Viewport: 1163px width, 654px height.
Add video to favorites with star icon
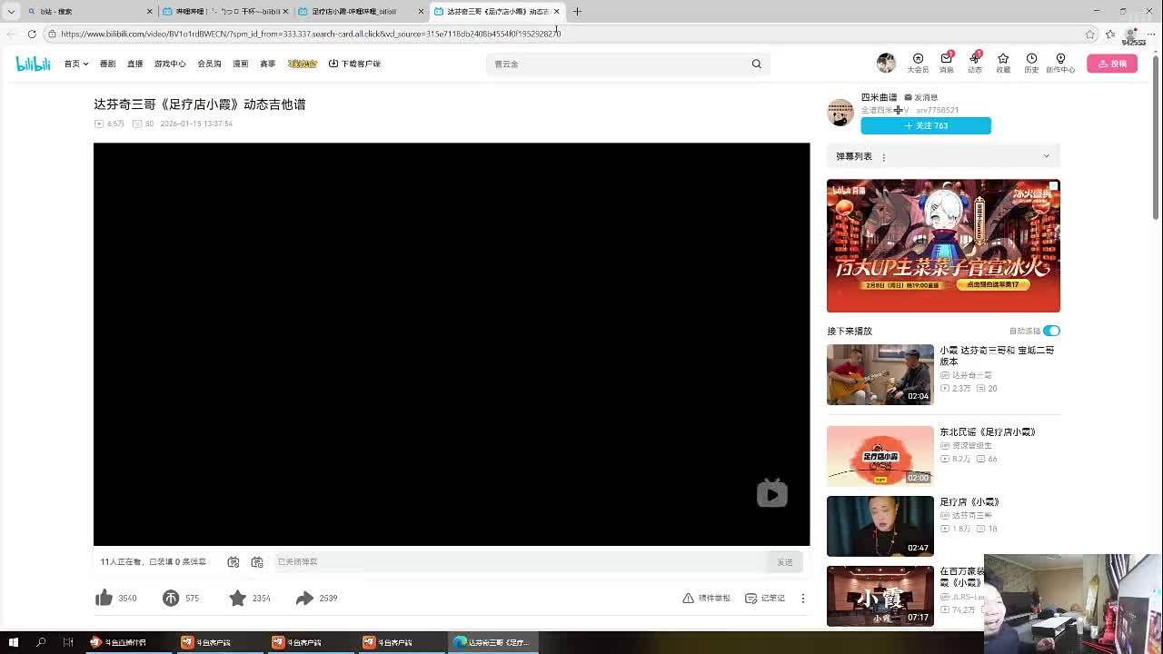pyautogui.click(x=237, y=598)
